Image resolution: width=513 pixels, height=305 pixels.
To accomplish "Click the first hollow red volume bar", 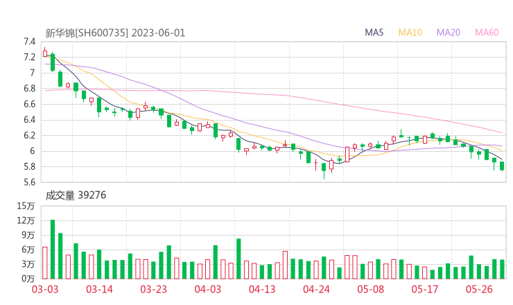I will point(45,263).
